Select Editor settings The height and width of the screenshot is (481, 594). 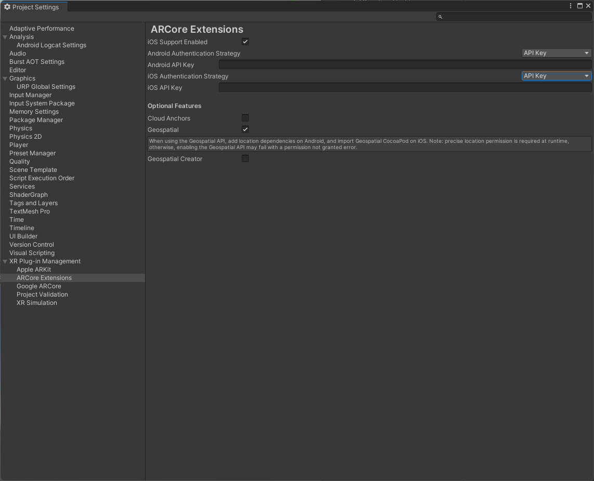pyautogui.click(x=18, y=70)
